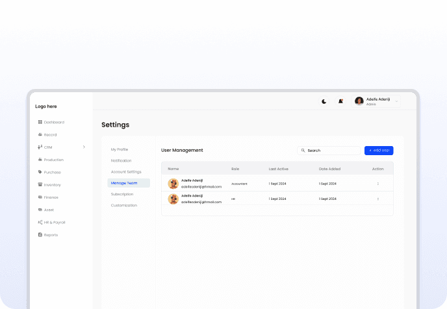Open Customization settings tab
The image size is (447, 309).
(x=124, y=205)
